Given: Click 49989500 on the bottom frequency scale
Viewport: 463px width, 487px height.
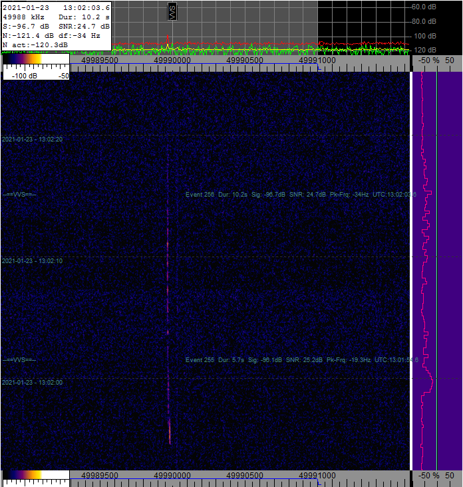Looking at the screenshot, I should tap(100, 475).
